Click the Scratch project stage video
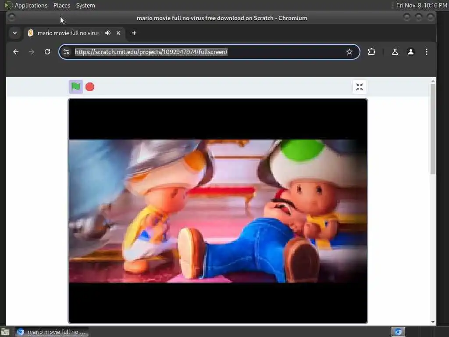Viewport: 449px width, 337px height. point(217,211)
